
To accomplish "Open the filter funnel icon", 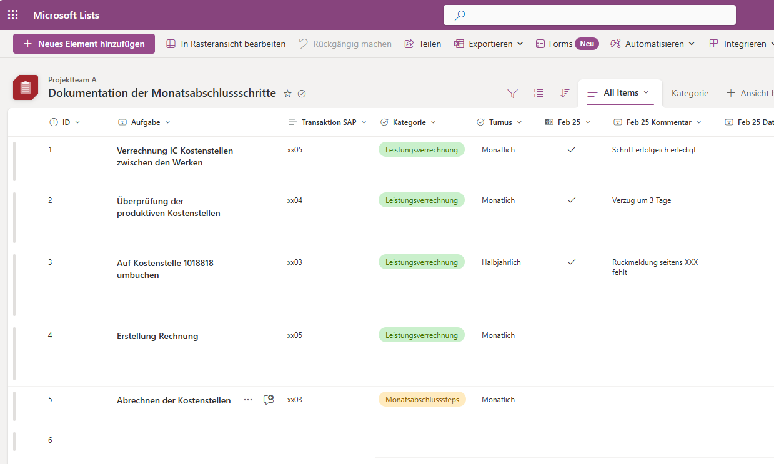I will (512, 93).
